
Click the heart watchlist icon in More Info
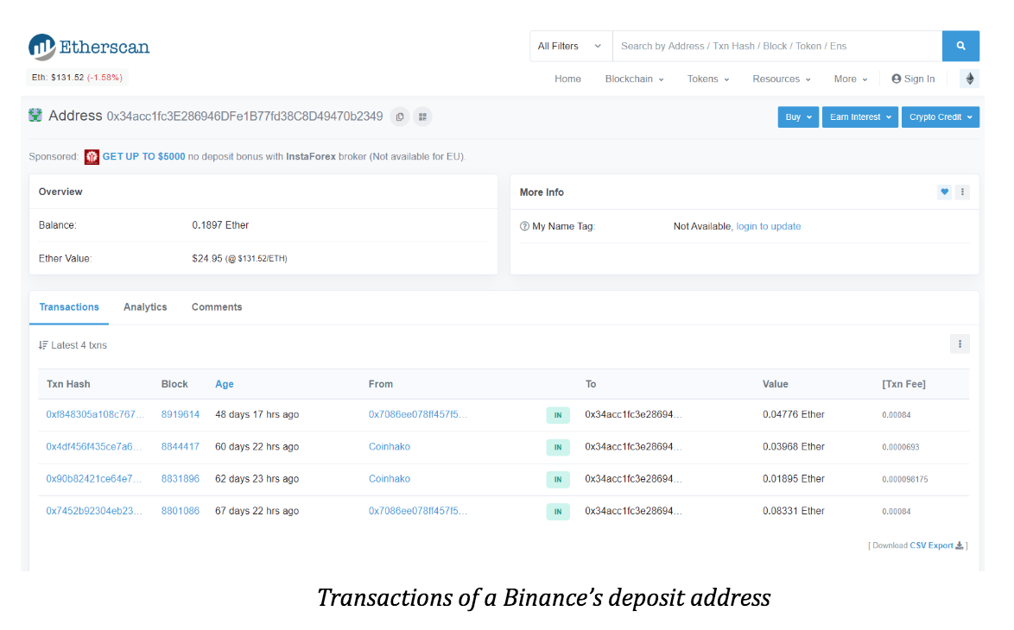(x=944, y=192)
